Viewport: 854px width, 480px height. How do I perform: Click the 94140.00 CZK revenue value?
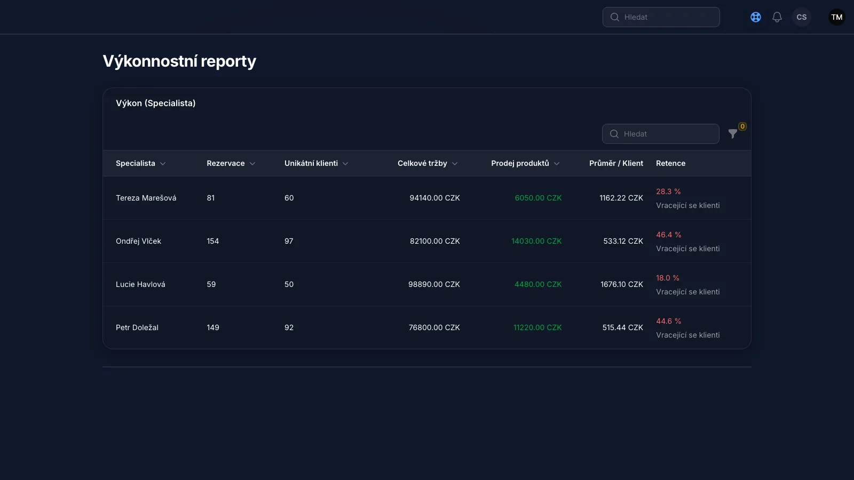434,198
